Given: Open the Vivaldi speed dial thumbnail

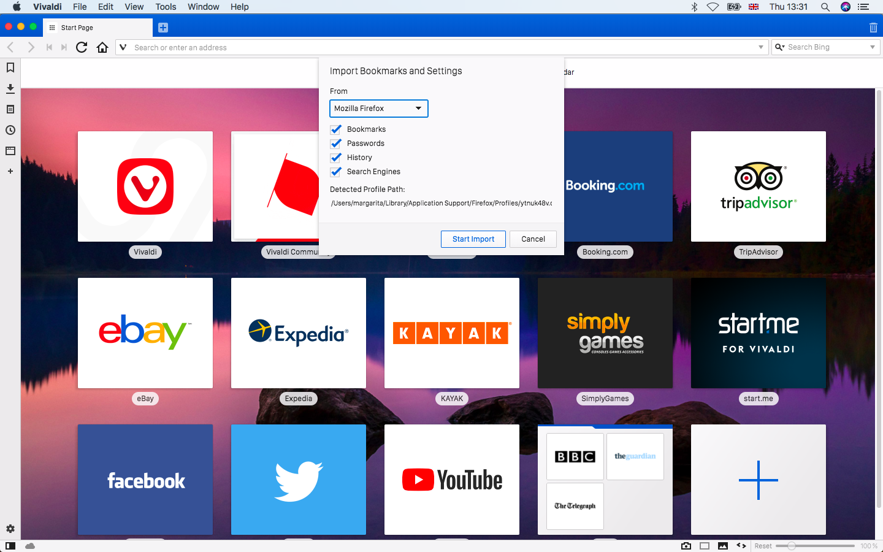Looking at the screenshot, I should point(145,186).
